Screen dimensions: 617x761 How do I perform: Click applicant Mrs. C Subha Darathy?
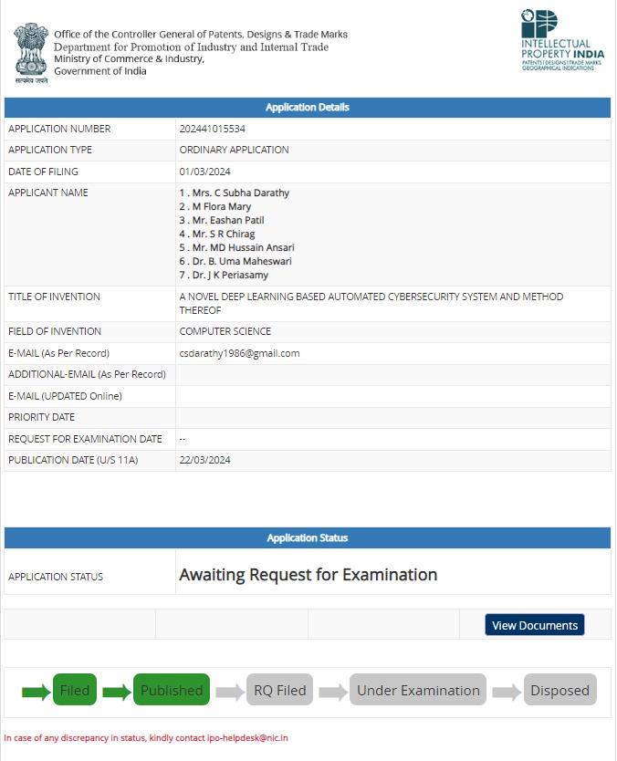[x=234, y=193]
